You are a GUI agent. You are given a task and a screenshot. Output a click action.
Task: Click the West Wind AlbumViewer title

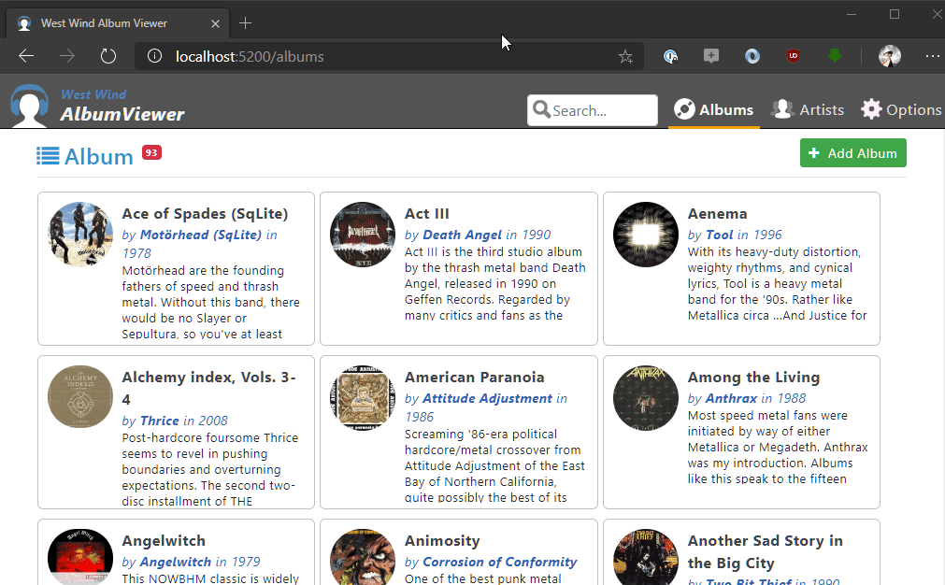click(x=122, y=106)
